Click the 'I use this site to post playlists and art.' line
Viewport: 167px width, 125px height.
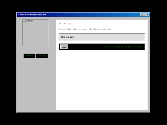85,29
